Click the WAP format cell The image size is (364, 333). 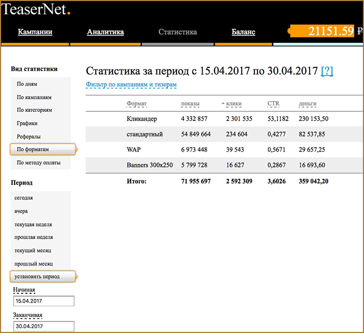click(134, 149)
